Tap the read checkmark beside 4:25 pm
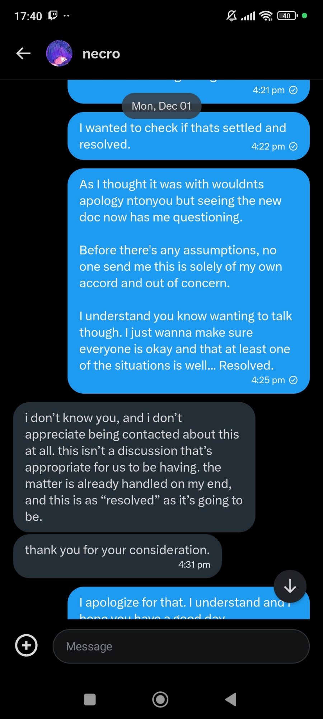Viewport: 323px width, 719px height. (293, 380)
